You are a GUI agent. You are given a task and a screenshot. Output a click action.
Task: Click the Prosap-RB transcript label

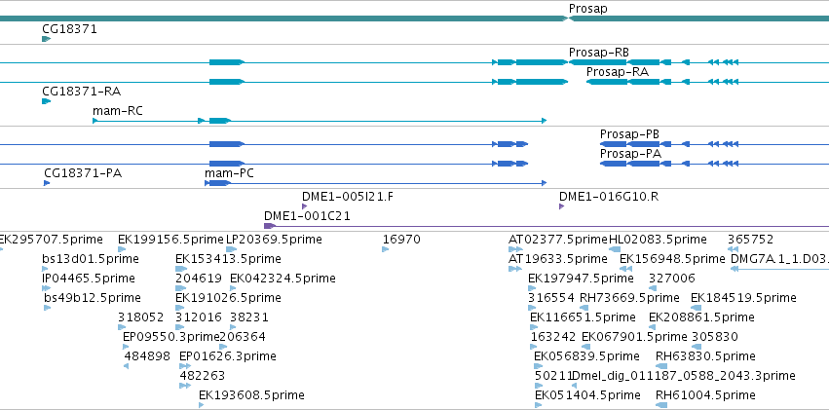click(x=598, y=52)
